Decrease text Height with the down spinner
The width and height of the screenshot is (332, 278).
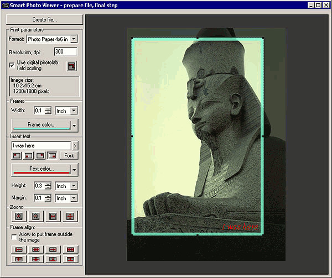tap(48, 187)
